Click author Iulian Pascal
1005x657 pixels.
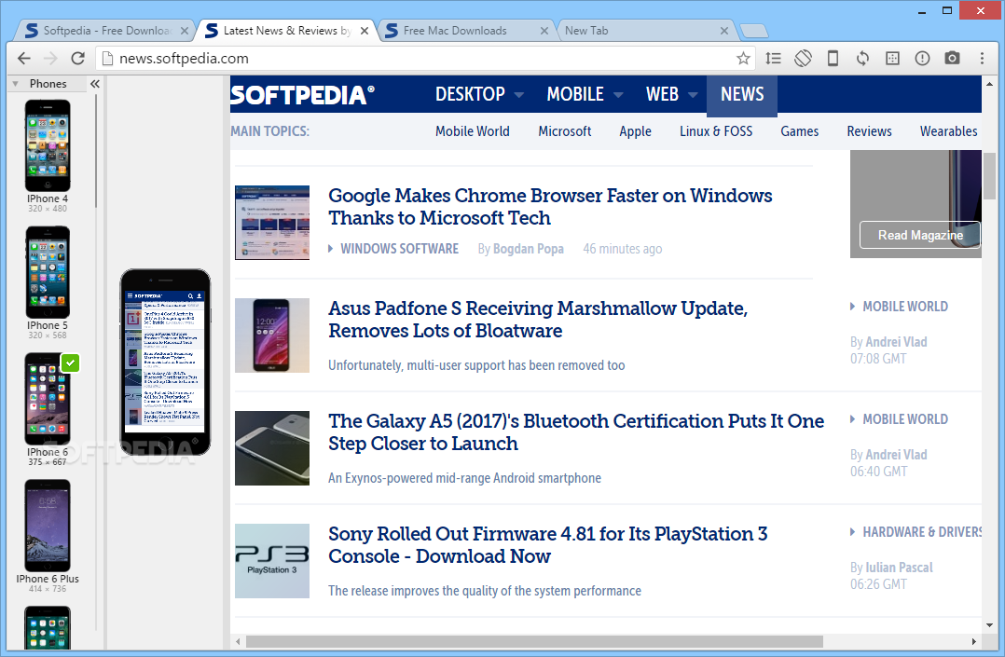(899, 568)
